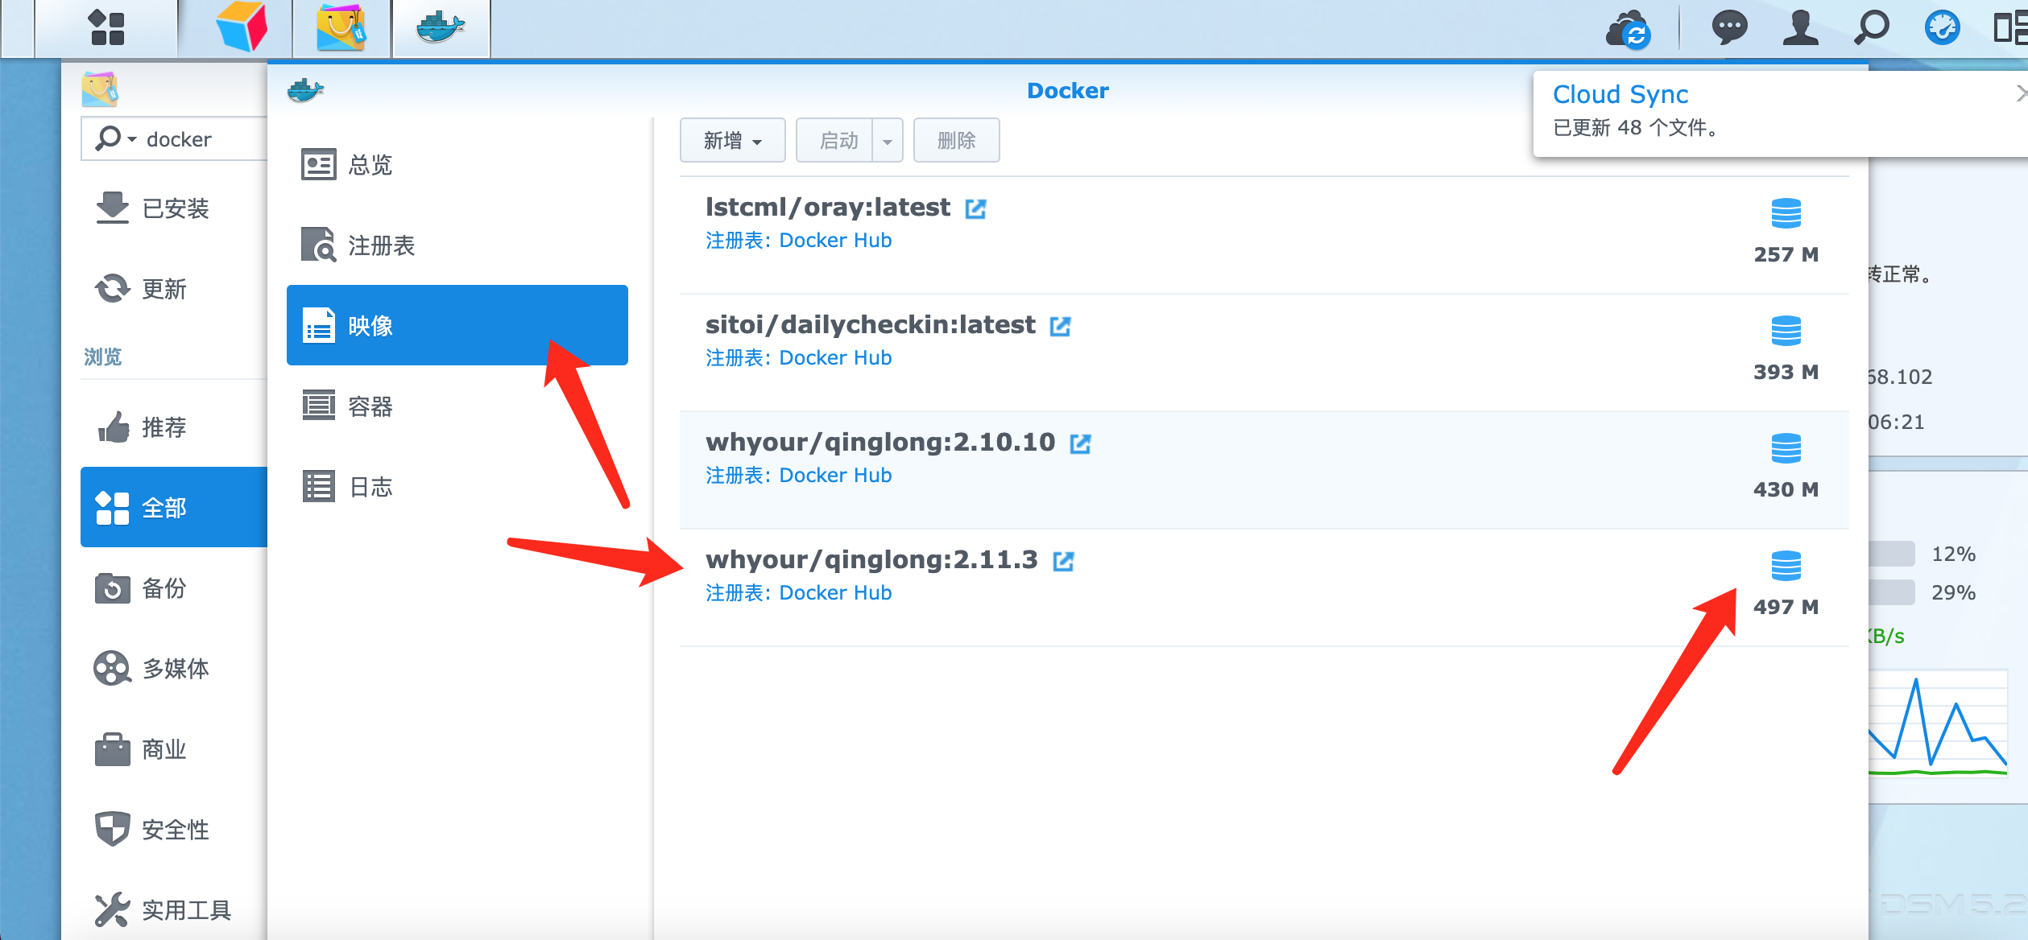
Task: Expand the arrow beside 启动 button
Action: (x=888, y=141)
